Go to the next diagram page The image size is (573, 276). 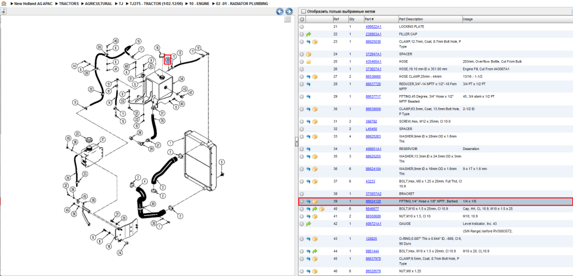coord(289,11)
